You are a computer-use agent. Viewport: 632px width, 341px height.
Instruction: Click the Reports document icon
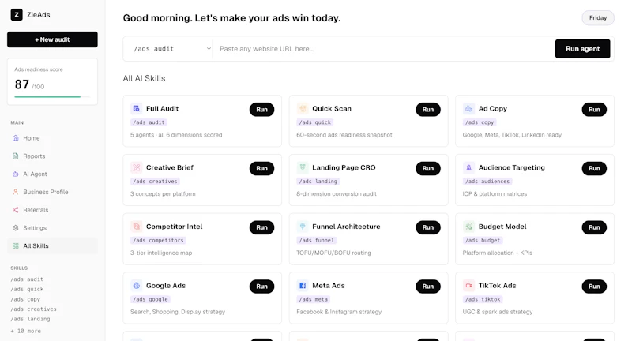click(x=15, y=156)
